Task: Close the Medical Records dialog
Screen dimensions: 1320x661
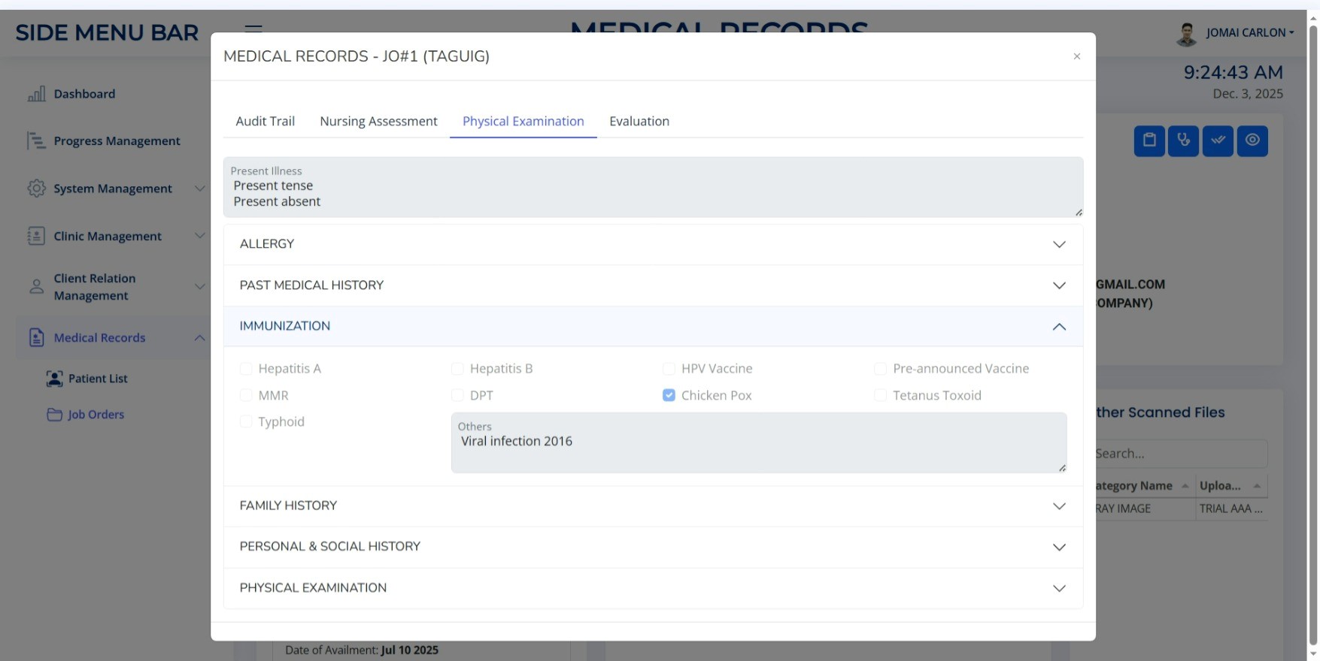Action: pos(1076,56)
